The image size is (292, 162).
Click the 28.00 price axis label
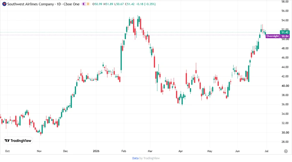[285, 142]
